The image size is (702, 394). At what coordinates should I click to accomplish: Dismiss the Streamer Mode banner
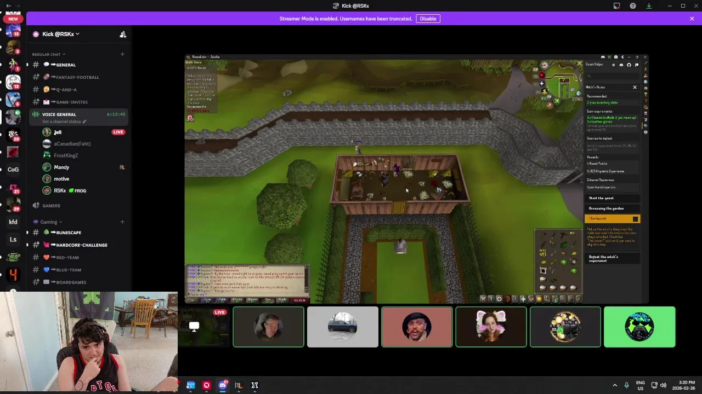tap(692, 19)
